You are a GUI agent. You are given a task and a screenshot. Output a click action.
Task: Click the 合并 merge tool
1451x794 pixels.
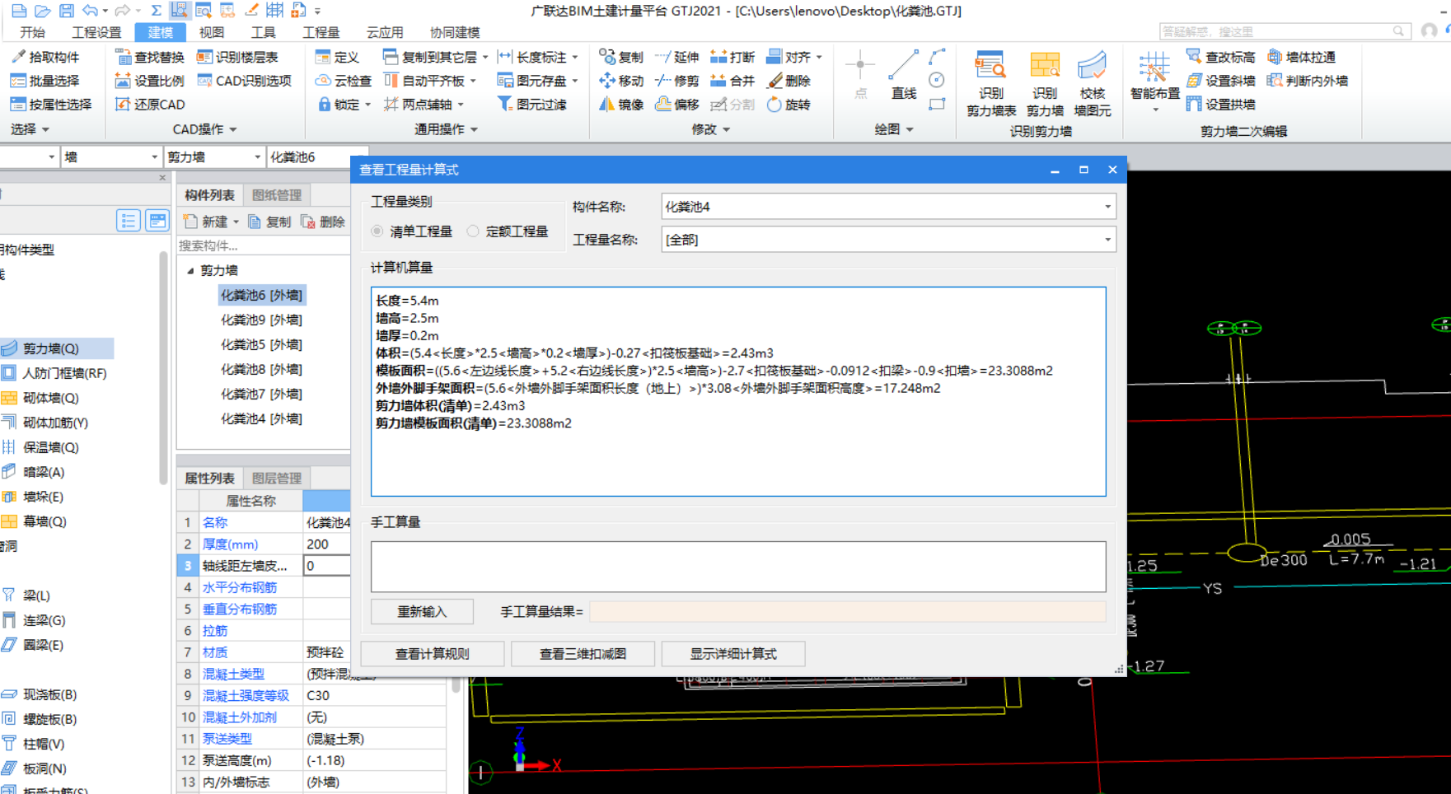tap(733, 81)
